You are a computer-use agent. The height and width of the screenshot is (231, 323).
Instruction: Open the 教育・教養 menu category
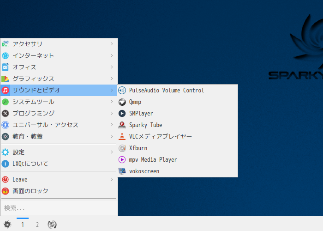59,136
